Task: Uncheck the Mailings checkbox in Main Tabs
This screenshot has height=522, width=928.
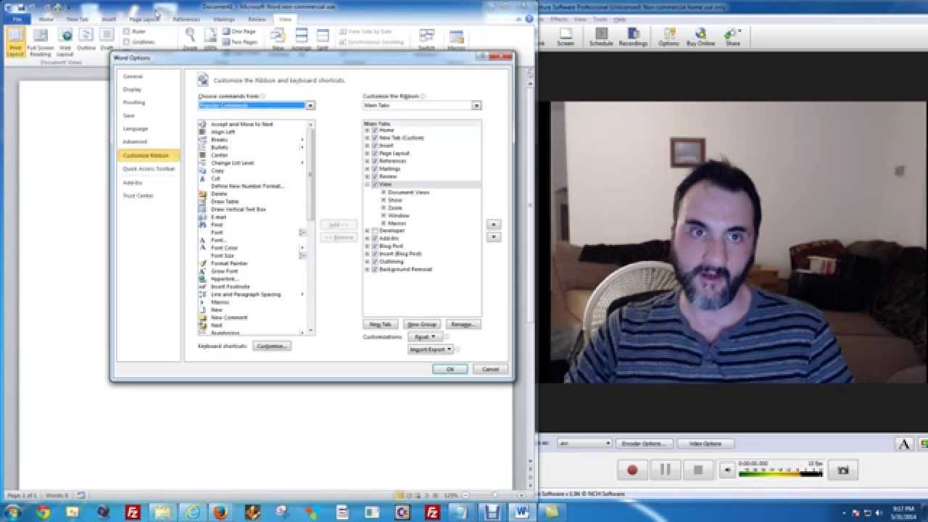Action: 375,169
